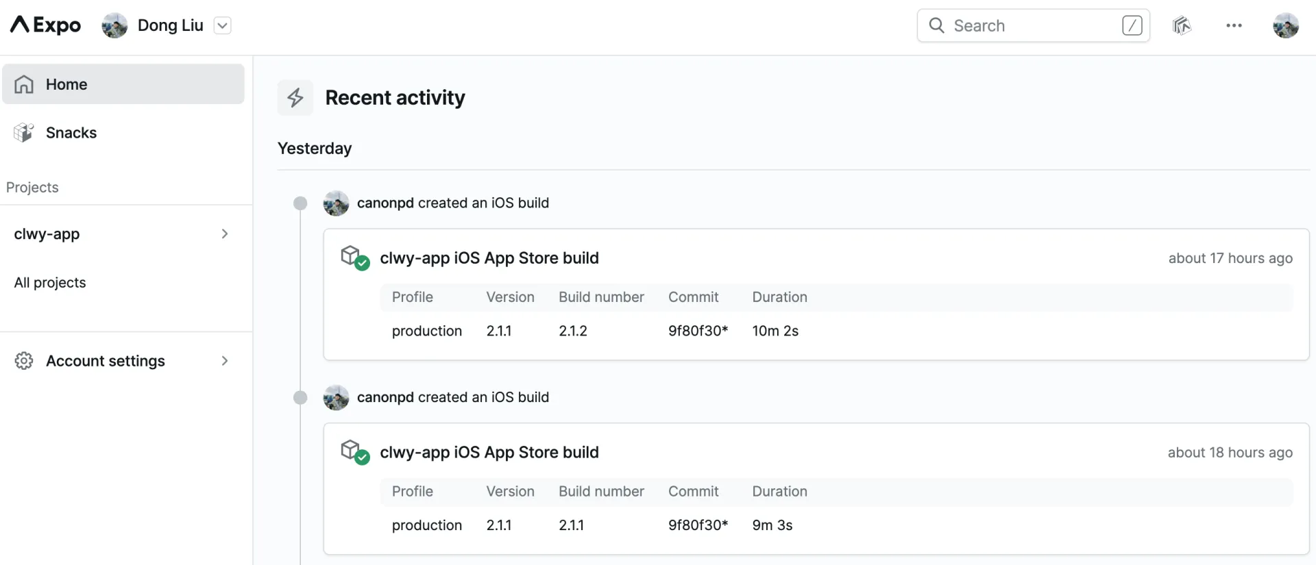The height and width of the screenshot is (565, 1316).
Task: View All projects link
Action: 50,283
